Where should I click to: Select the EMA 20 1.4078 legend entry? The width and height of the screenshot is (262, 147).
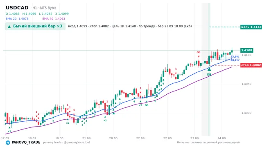coord(17,19)
